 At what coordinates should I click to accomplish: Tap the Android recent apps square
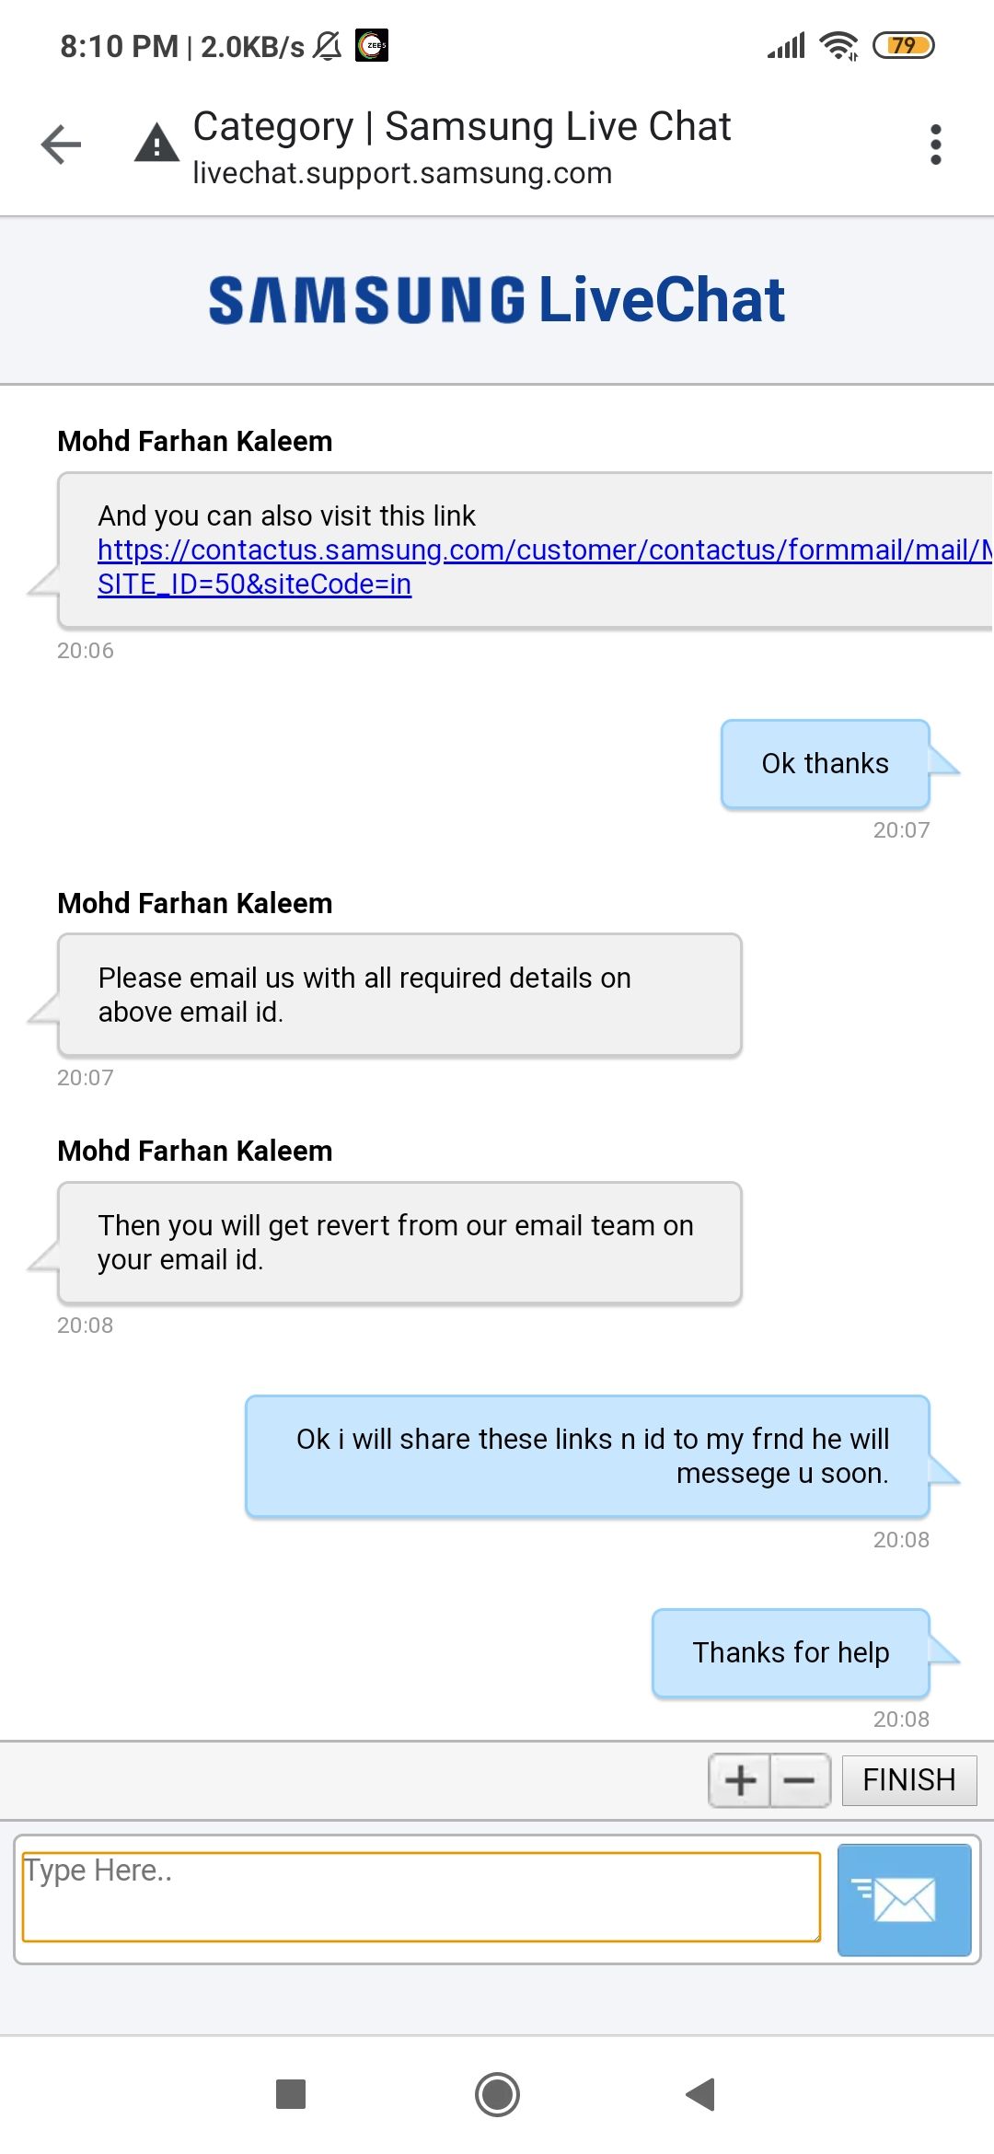click(x=291, y=2094)
